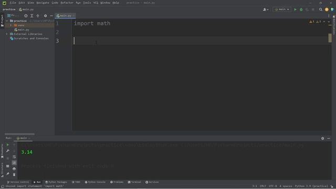Toggle the tool window quick-access icon in the status bar corner
The image size is (336, 189).
[x=2, y=186]
